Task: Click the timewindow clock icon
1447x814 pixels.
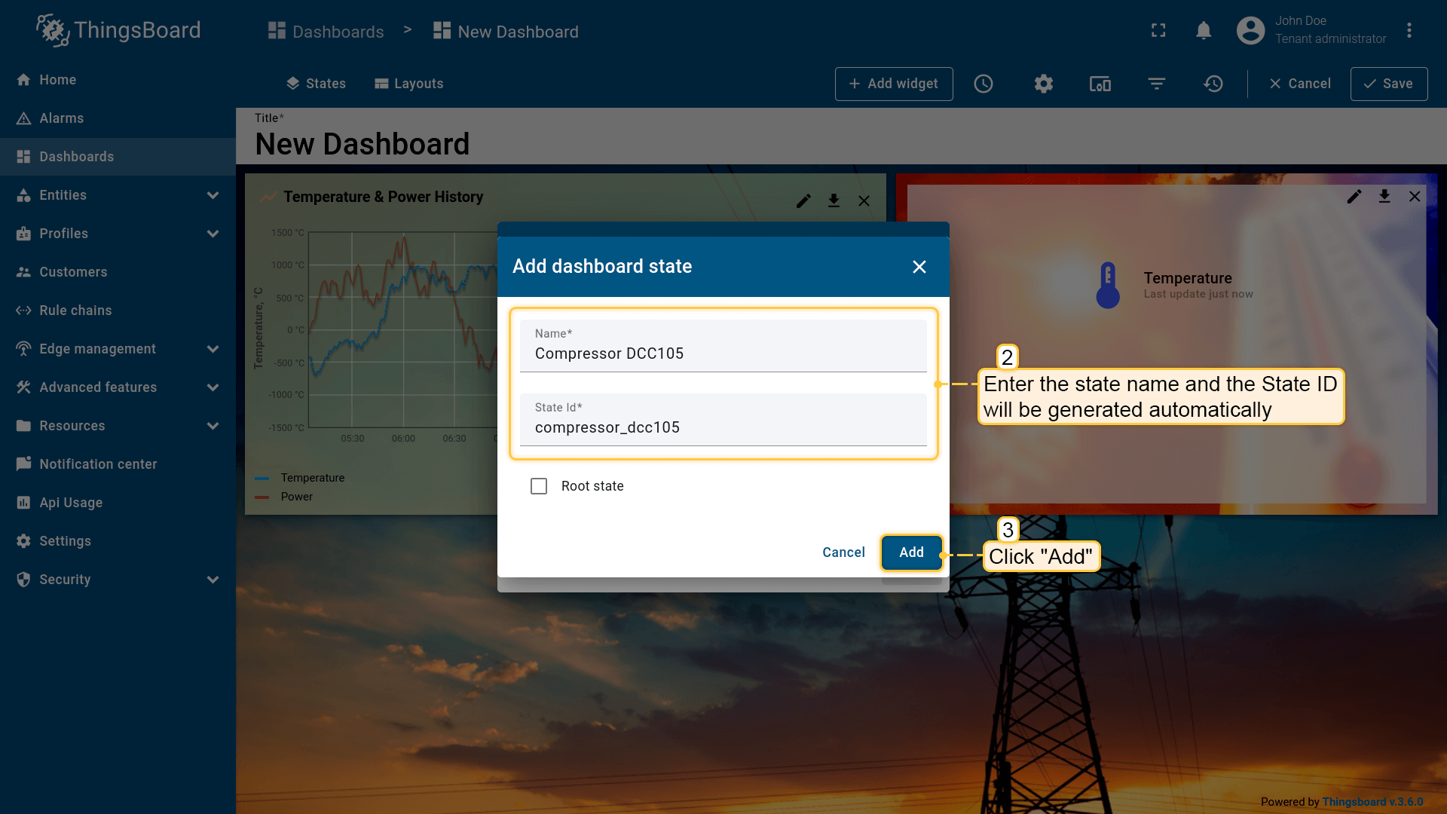Action: click(x=984, y=84)
